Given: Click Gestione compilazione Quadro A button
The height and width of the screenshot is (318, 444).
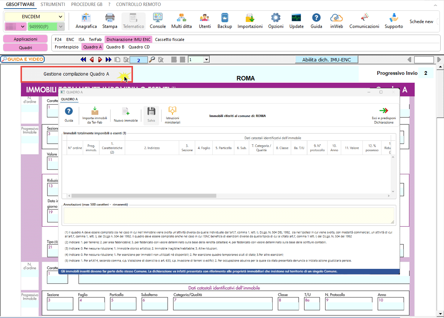Looking at the screenshot, I should pyautogui.click(x=76, y=74).
